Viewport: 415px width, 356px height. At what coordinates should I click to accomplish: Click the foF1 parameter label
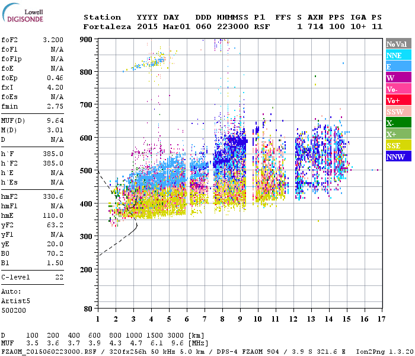(9, 49)
